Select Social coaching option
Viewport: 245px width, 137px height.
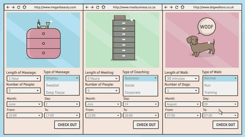141,85
